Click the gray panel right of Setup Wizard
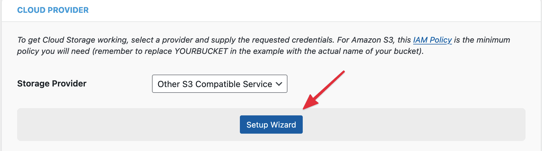The height and width of the screenshot is (151, 542). pyautogui.click(x=412, y=125)
